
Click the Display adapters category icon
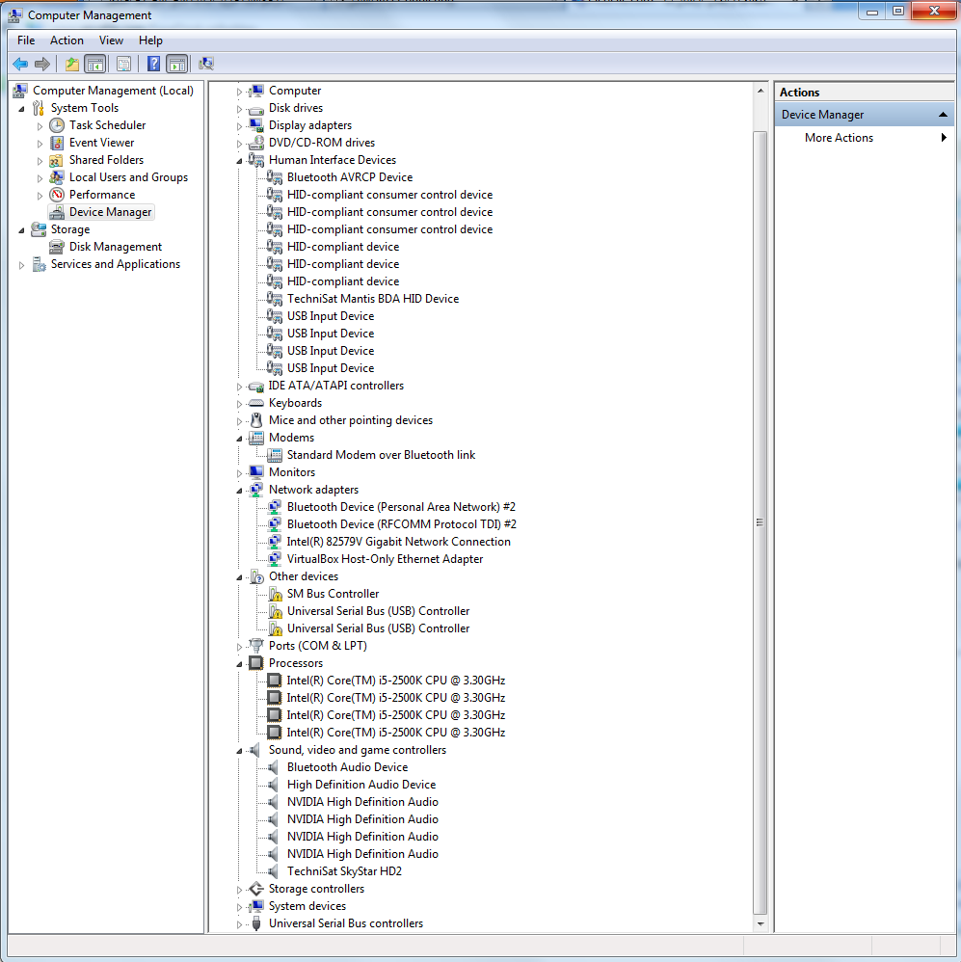(x=256, y=125)
